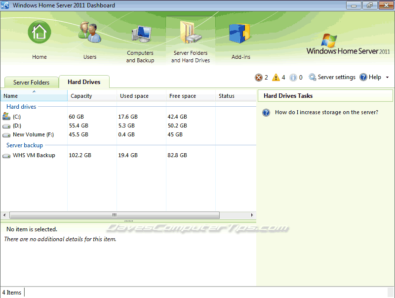Screen dimensions: 395x298
Task: Click the 55.4 GB capacity value
Action: tap(79, 126)
